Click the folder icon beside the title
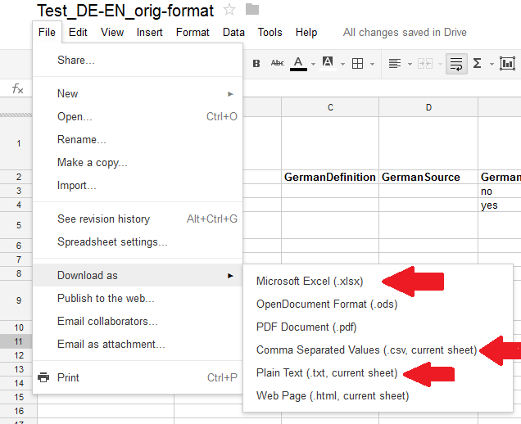Screen dimensions: 521x424 pos(252,11)
